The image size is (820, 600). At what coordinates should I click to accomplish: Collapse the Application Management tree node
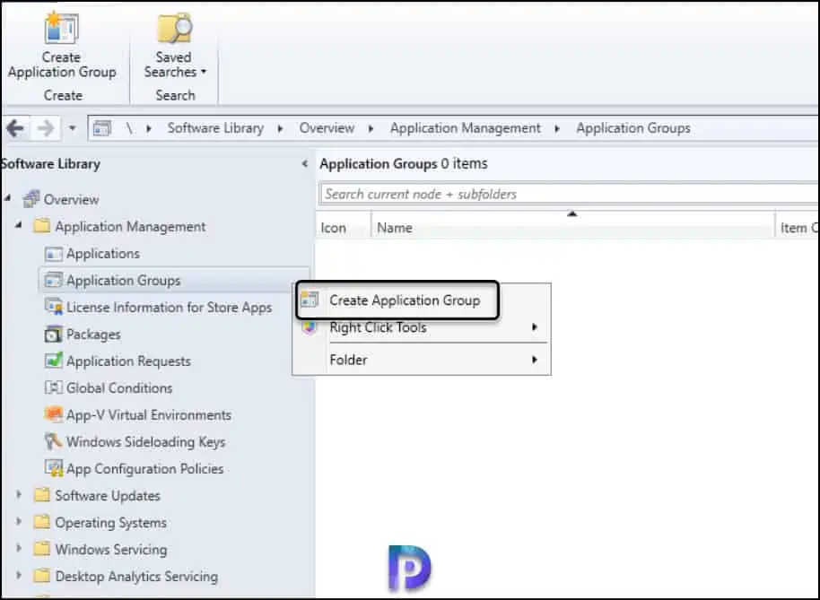coord(19,225)
